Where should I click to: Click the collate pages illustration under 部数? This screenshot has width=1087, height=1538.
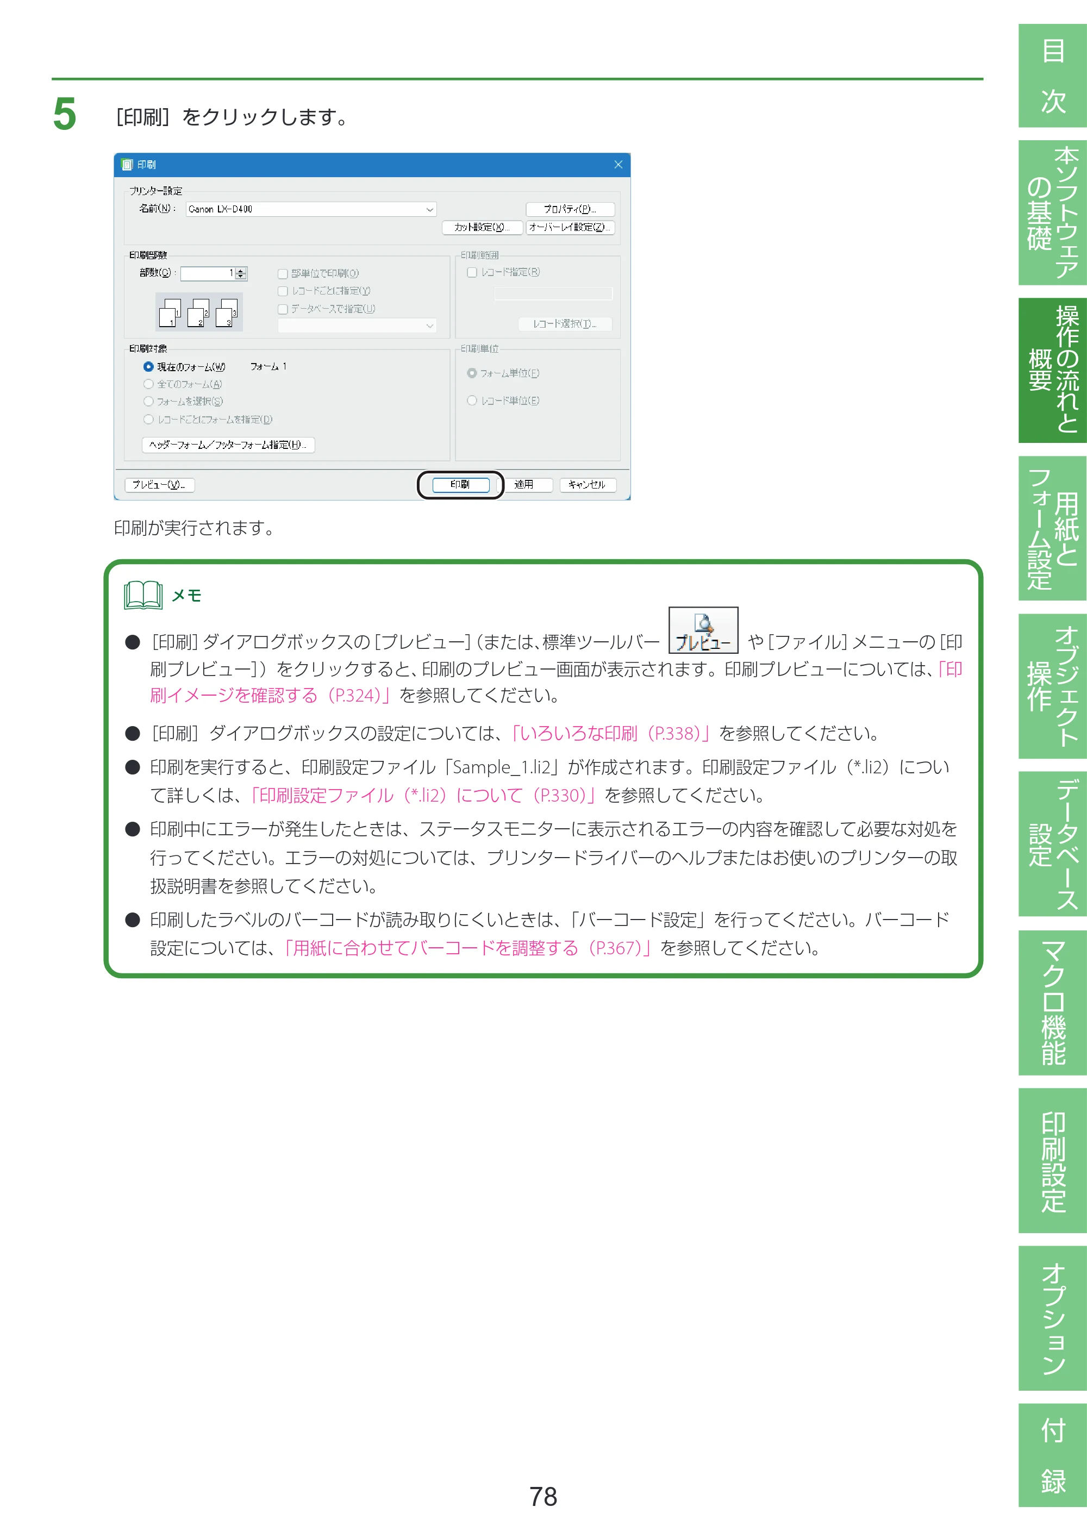(x=199, y=312)
